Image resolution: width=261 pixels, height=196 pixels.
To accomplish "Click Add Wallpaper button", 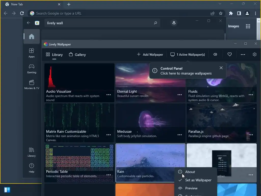I will tap(150, 55).
